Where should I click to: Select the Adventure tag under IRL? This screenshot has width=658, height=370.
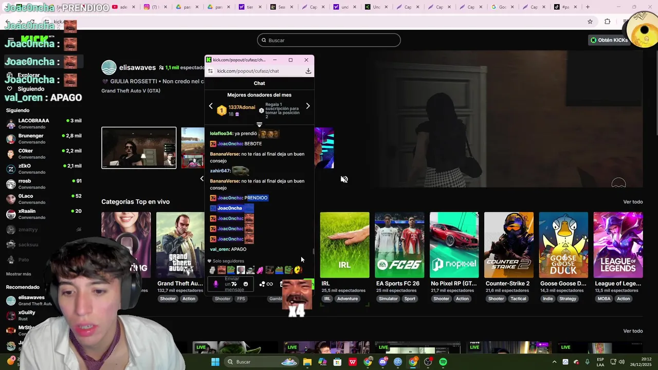click(x=348, y=299)
